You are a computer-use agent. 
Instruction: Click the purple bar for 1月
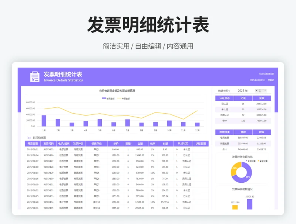(44, 121)
